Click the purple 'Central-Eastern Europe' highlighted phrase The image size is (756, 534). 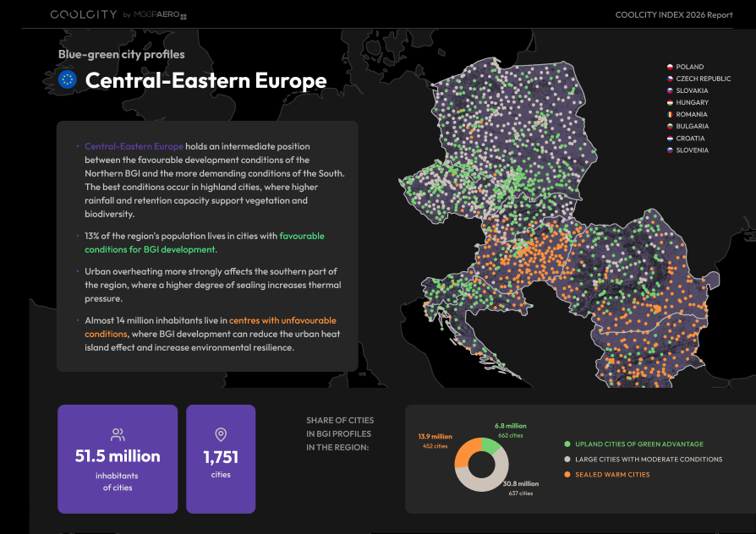134,146
